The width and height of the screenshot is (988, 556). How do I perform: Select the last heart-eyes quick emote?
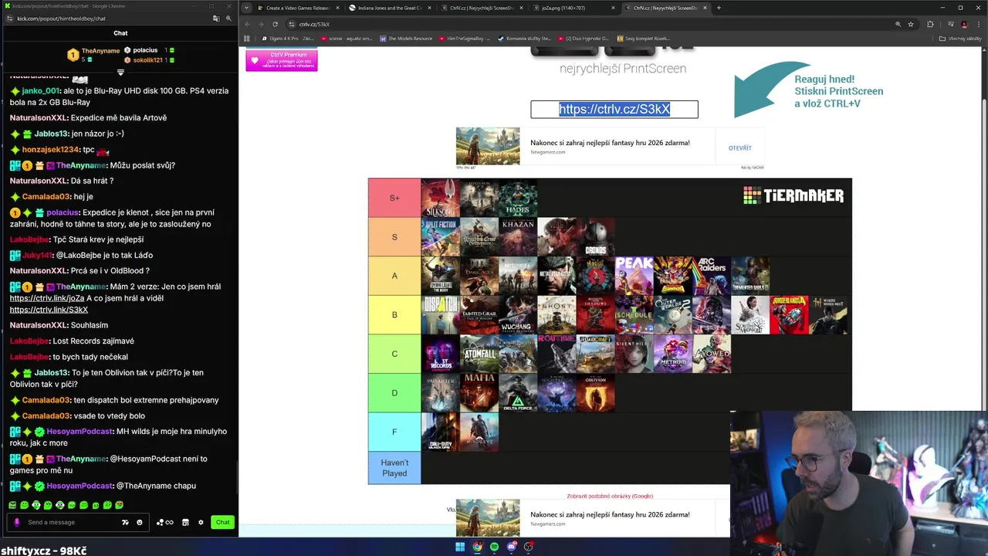[119, 505]
